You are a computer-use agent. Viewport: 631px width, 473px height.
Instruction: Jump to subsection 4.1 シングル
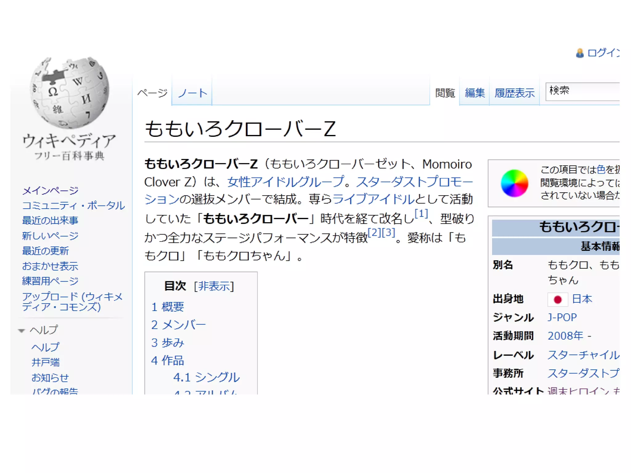tap(206, 377)
